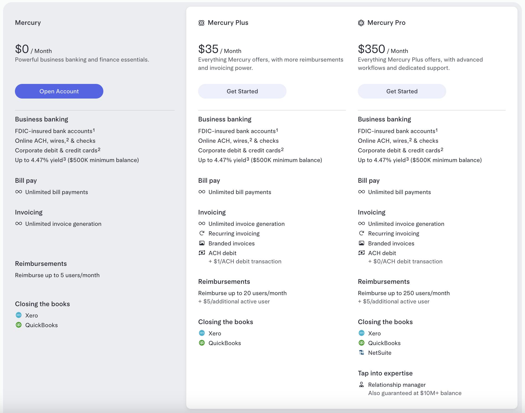Click the QuickBooks icon in Mercury Pro plan

(x=361, y=343)
